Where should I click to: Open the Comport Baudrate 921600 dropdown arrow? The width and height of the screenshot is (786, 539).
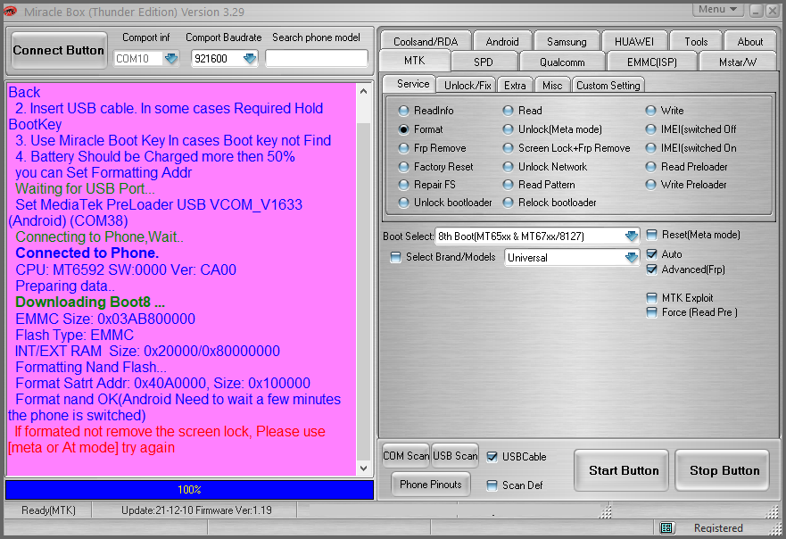click(250, 59)
